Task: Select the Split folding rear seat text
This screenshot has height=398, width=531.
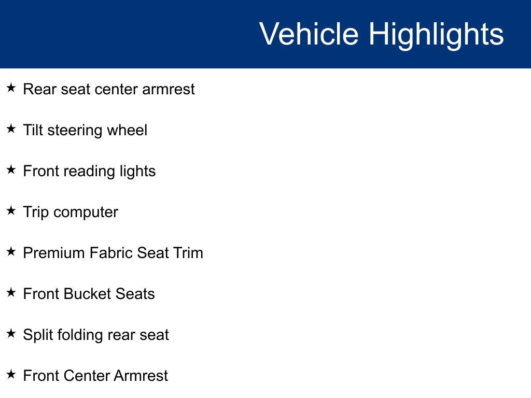Action: [x=96, y=335]
